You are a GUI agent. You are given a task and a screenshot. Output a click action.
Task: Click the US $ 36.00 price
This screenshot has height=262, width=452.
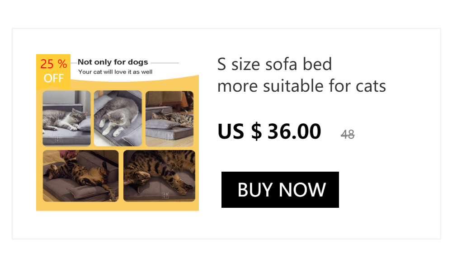(269, 131)
